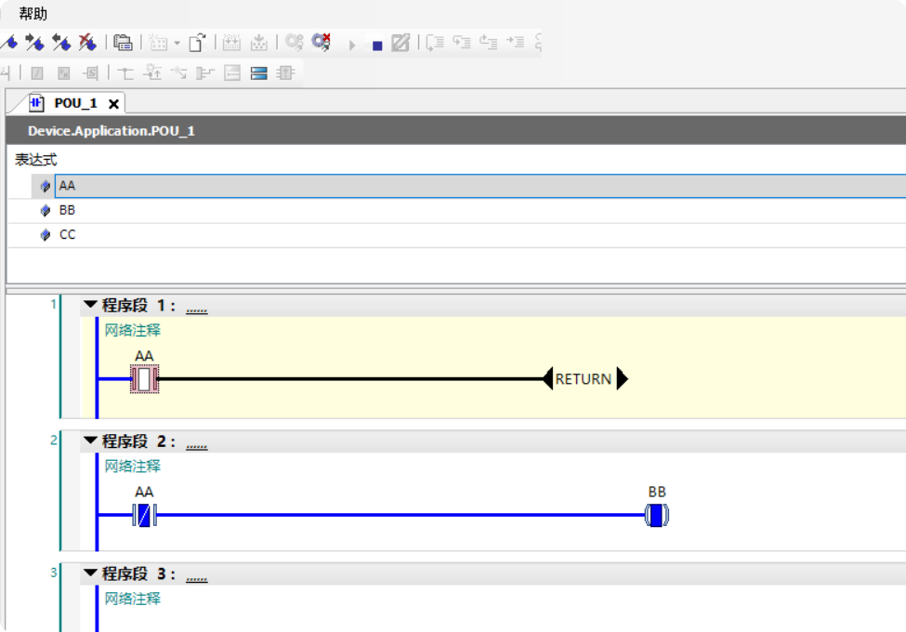Click the stop (blue square) toolbar icon
This screenshot has height=632, width=906.
click(377, 45)
